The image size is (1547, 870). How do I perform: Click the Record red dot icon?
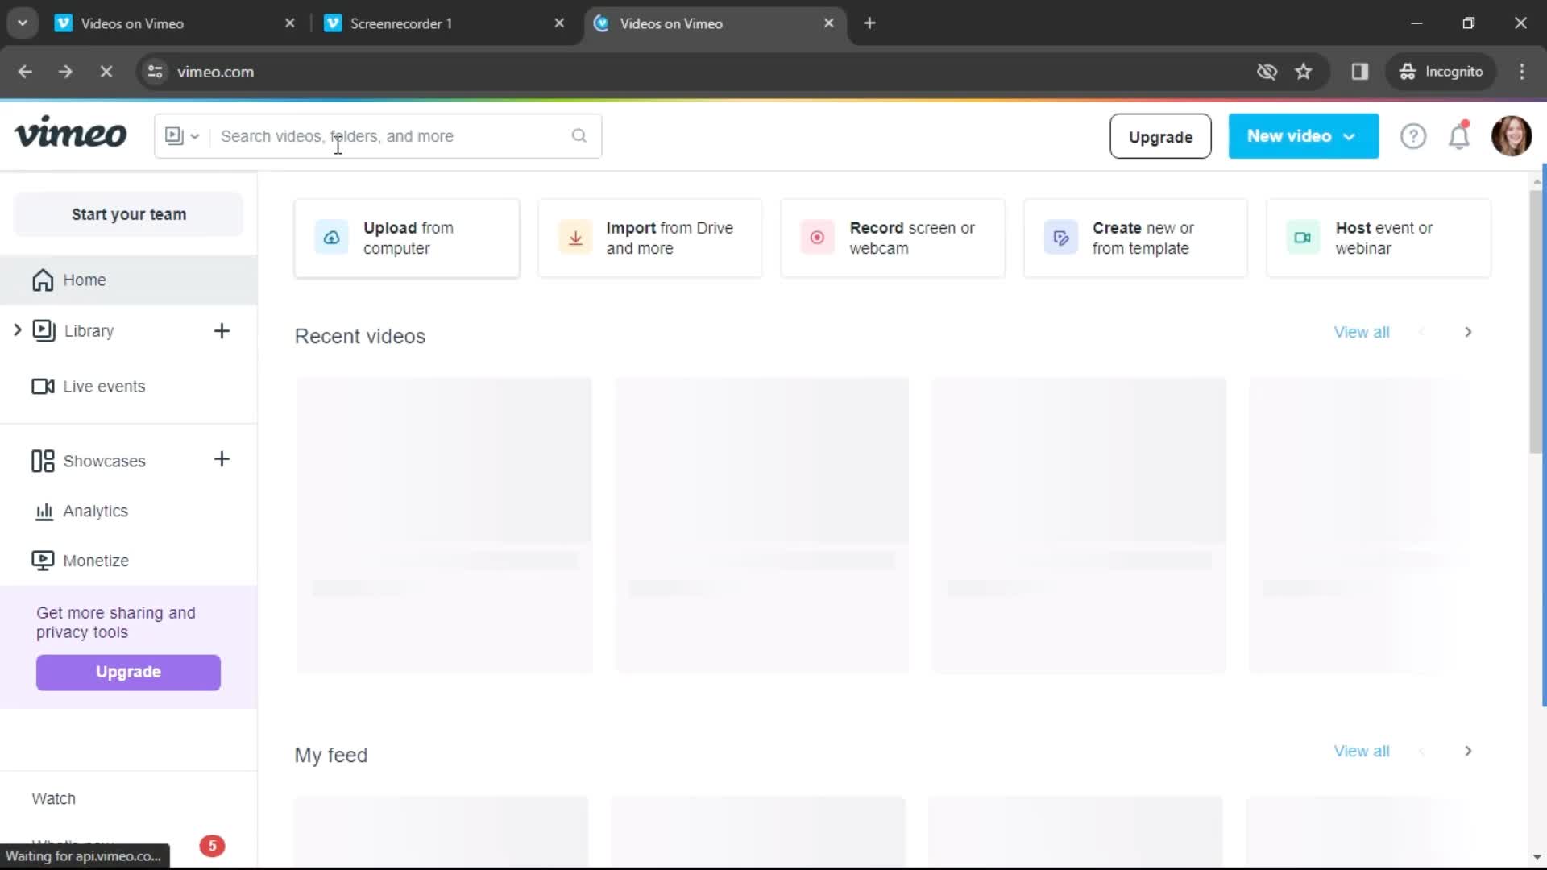coord(817,238)
